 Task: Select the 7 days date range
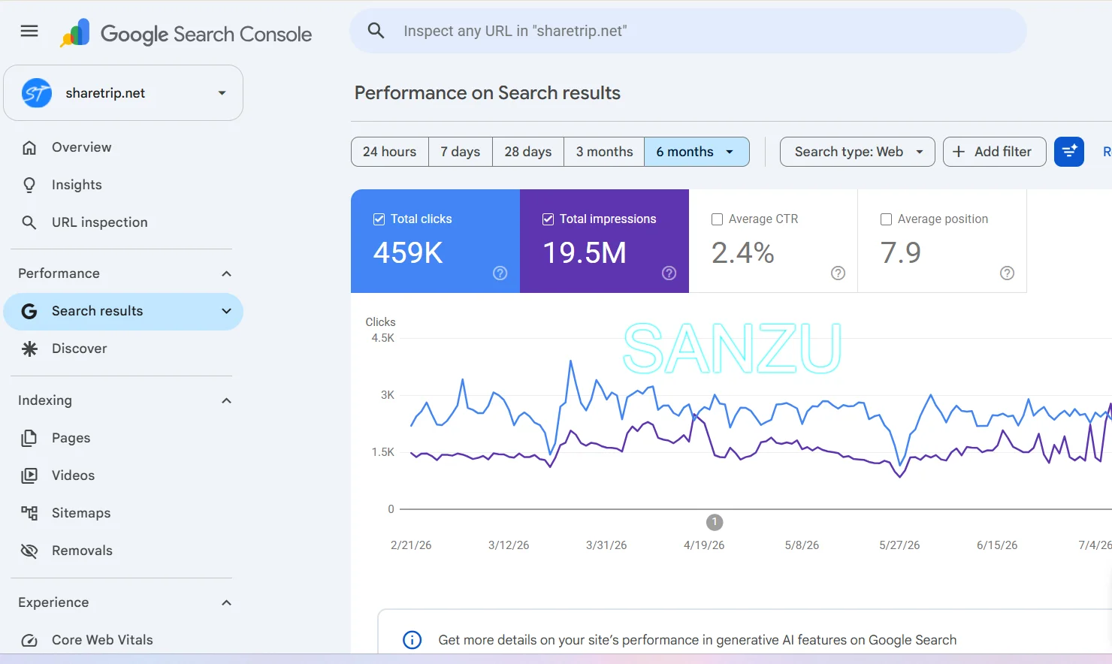click(x=461, y=152)
